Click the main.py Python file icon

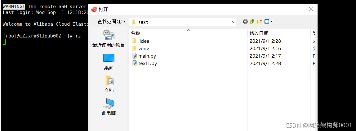coord(135,56)
